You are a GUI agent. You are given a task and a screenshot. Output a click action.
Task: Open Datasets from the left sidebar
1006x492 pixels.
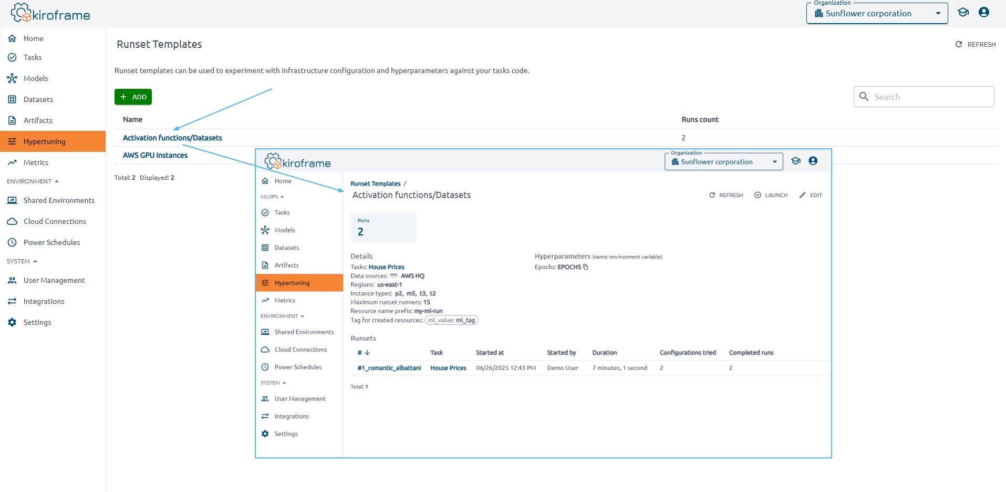point(38,99)
